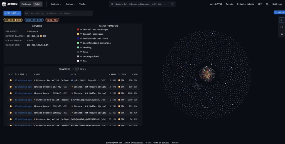This screenshot has width=285, height=144.
Task: Click the TIME column filter icon
Action: [x=18, y=74]
